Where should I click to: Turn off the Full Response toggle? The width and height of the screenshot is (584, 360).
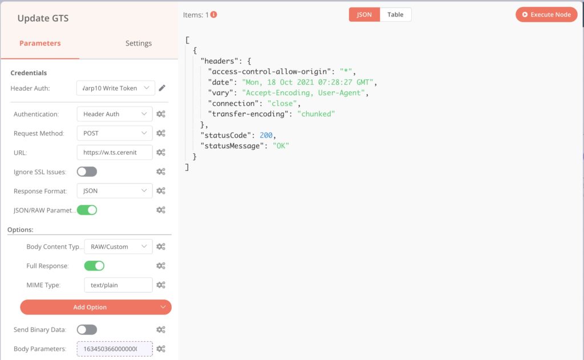tap(94, 265)
